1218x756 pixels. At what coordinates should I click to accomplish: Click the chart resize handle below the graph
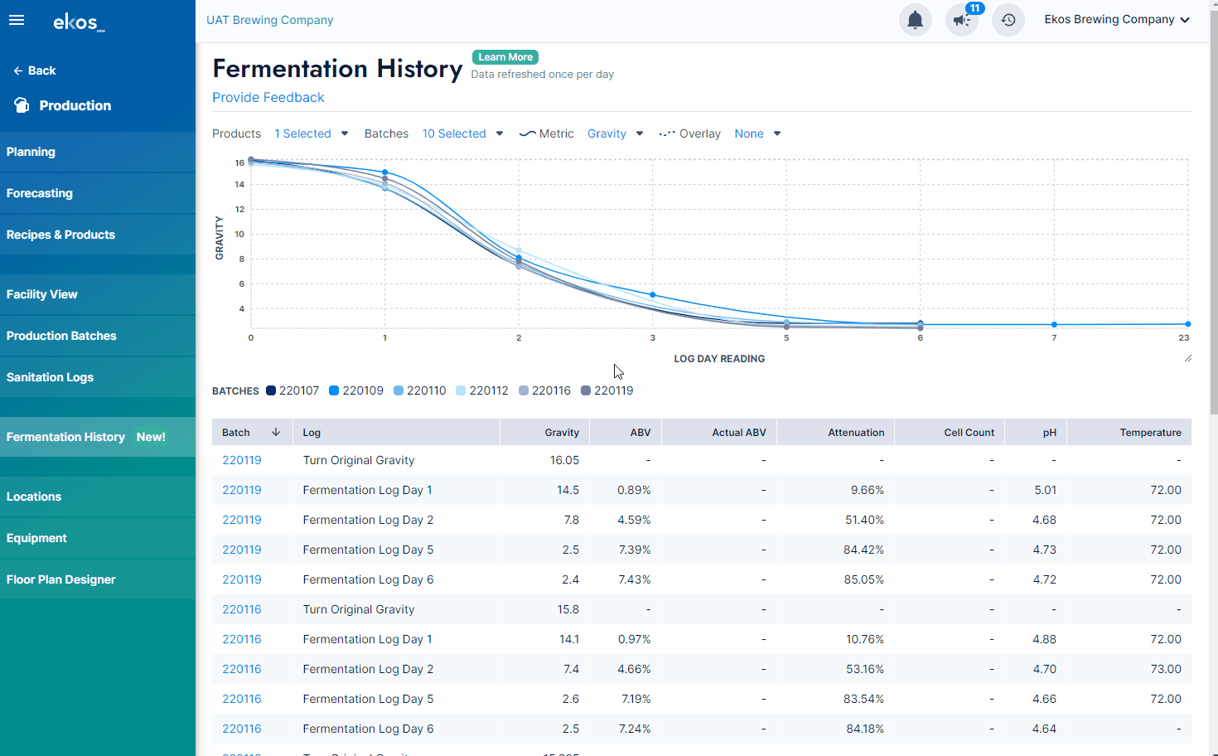click(1187, 356)
